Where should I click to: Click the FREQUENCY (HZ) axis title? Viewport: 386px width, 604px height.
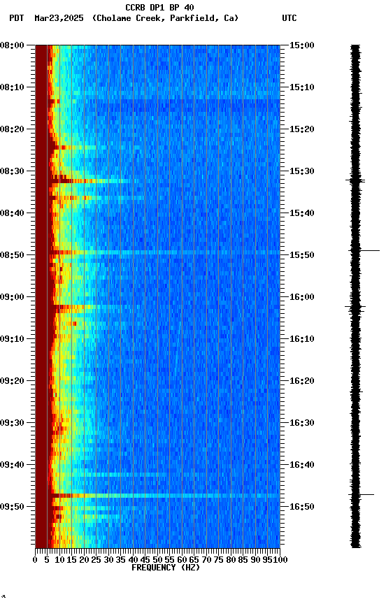click(x=166, y=568)
